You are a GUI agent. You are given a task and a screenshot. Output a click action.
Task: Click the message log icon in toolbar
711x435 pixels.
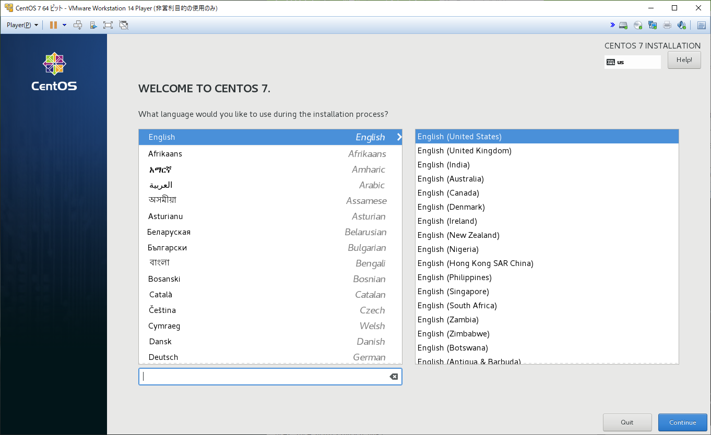701,25
